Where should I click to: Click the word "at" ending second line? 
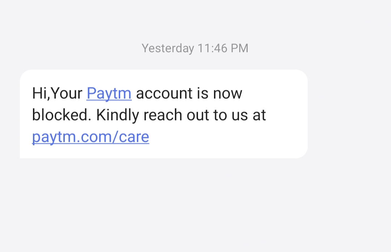(260, 115)
